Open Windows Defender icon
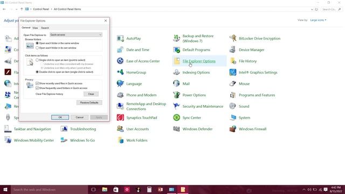Image resolution: width=345 pixels, height=194 pixels. coord(176,129)
